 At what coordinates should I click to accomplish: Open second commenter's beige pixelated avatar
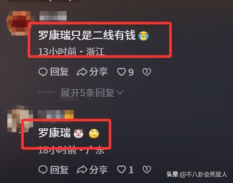[19, 119]
